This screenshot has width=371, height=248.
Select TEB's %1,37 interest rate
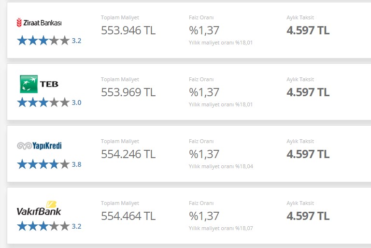click(x=204, y=92)
